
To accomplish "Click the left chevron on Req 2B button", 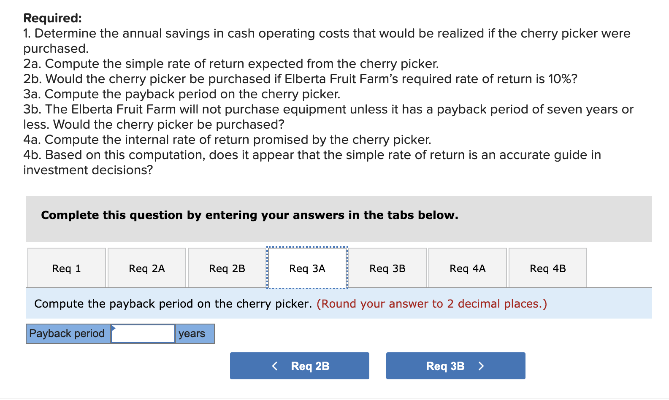I will tap(275, 366).
